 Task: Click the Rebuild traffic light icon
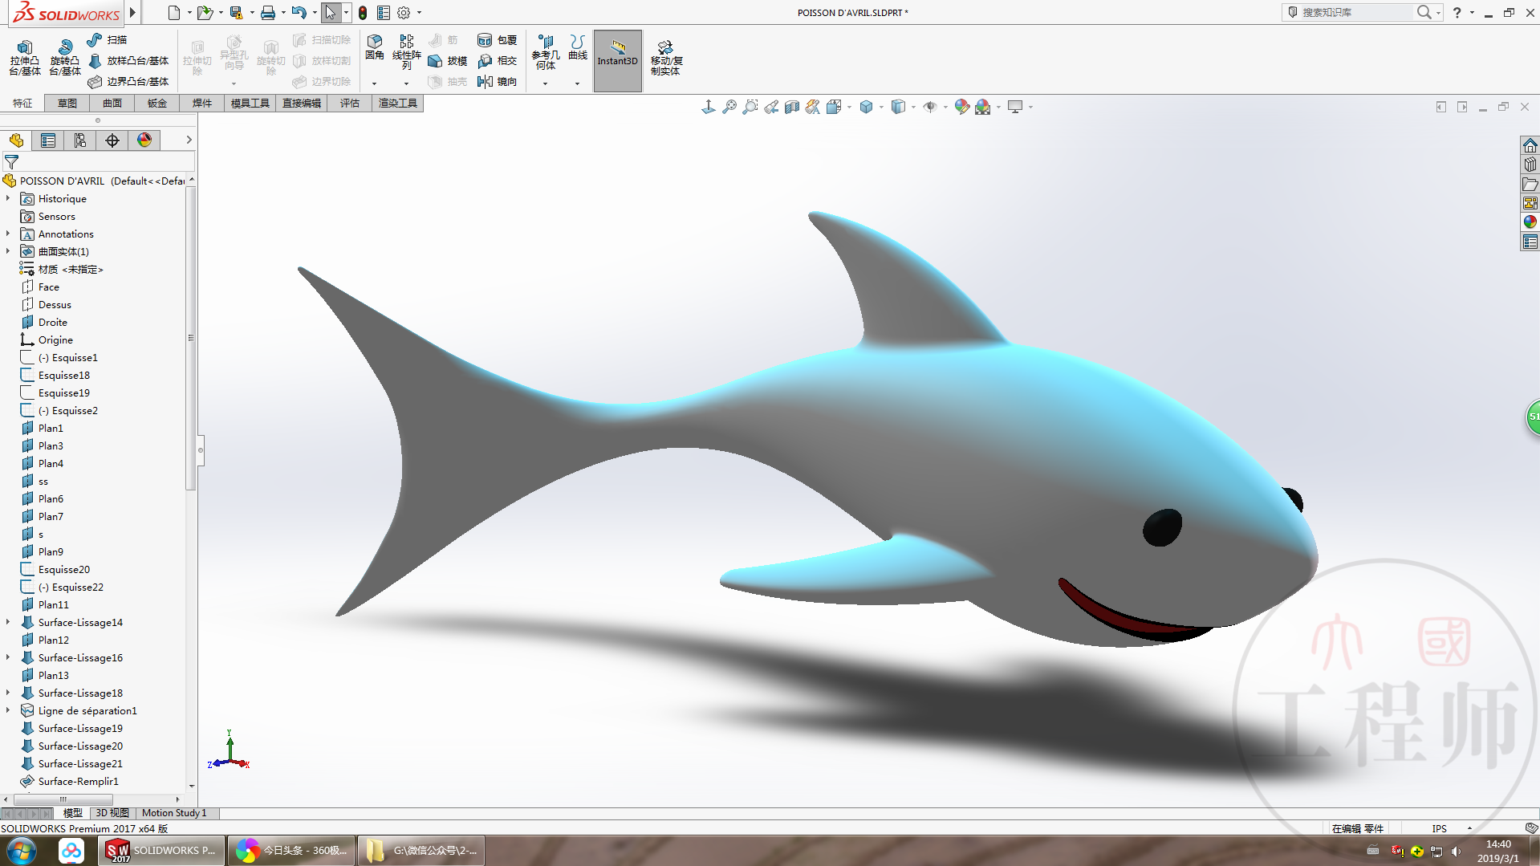point(363,13)
